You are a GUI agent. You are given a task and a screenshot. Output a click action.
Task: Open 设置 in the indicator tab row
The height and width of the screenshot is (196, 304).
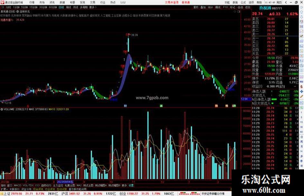(x=131, y=185)
